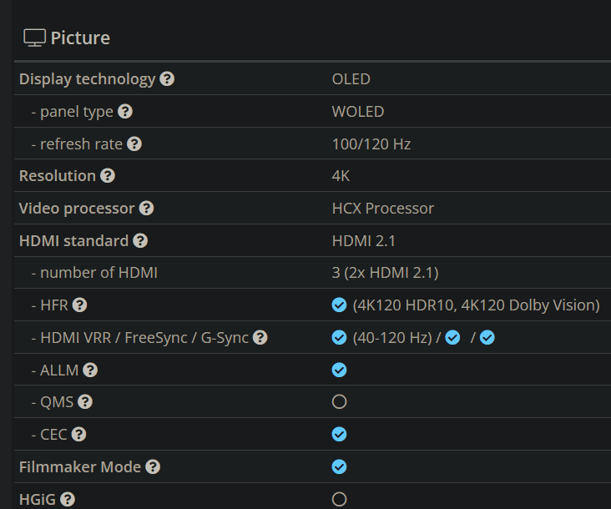611x509 pixels.
Task: Click the help icon after G-Sync label
Action: pos(260,337)
